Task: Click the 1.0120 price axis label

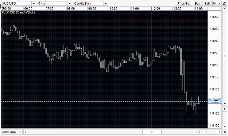Action: point(215,113)
